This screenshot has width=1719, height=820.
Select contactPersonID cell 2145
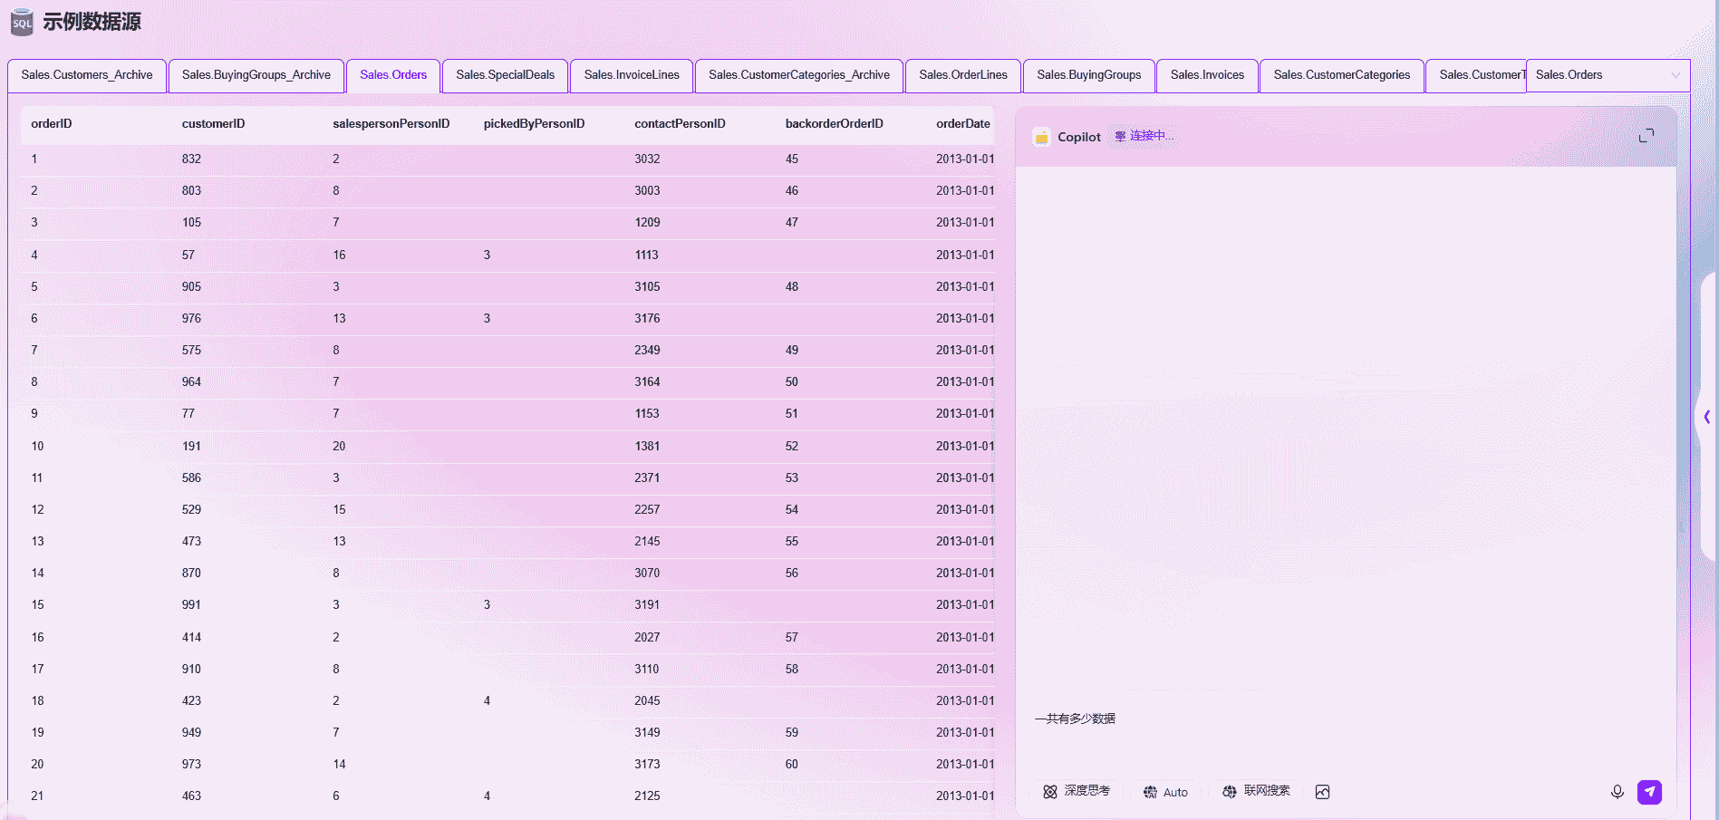pyautogui.click(x=647, y=542)
